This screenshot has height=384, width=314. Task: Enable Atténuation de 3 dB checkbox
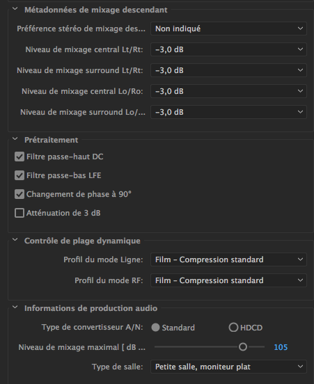[19, 213]
